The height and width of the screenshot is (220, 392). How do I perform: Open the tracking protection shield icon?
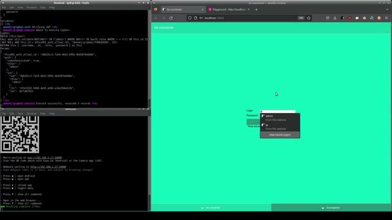(190, 18)
